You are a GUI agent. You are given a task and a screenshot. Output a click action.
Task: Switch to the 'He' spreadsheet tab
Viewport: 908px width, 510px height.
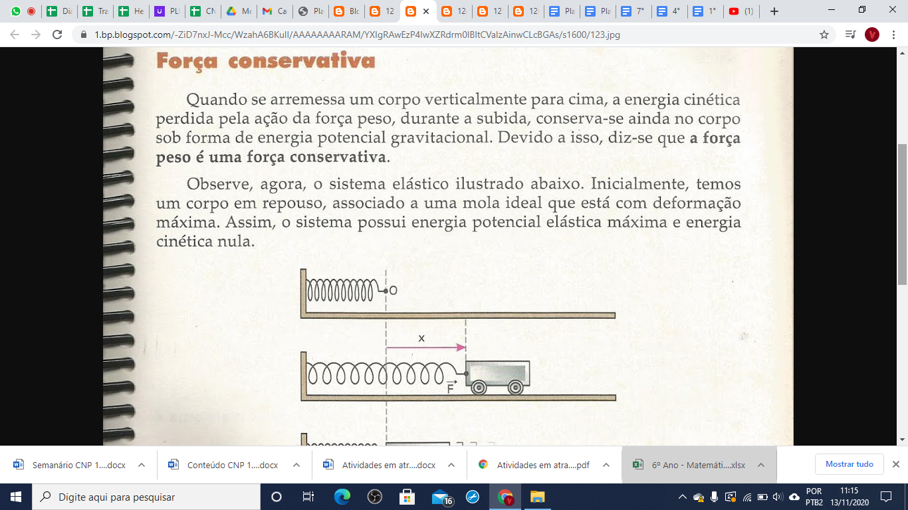point(132,11)
